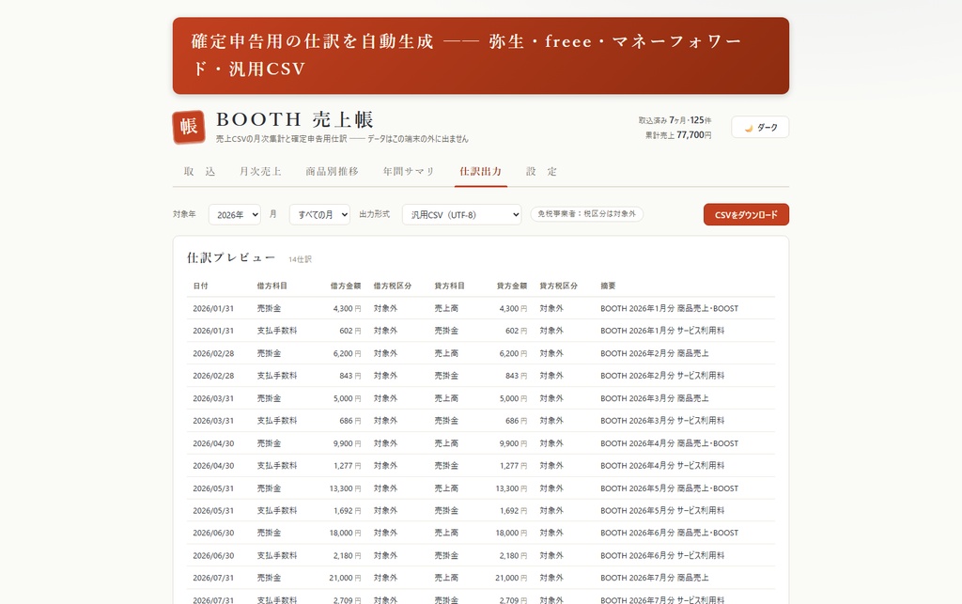The height and width of the screenshot is (604, 962).
Task: Switch to the 年間サマリ tab
Action: [x=409, y=172]
